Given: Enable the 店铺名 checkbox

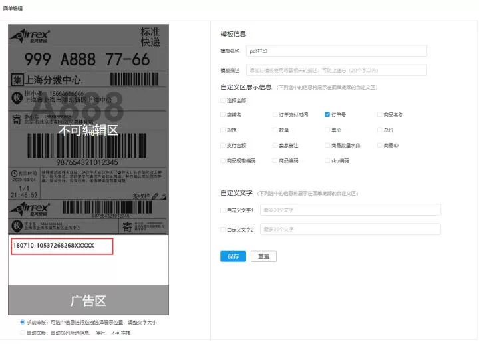Looking at the screenshot, I should (x=223, y=114).
